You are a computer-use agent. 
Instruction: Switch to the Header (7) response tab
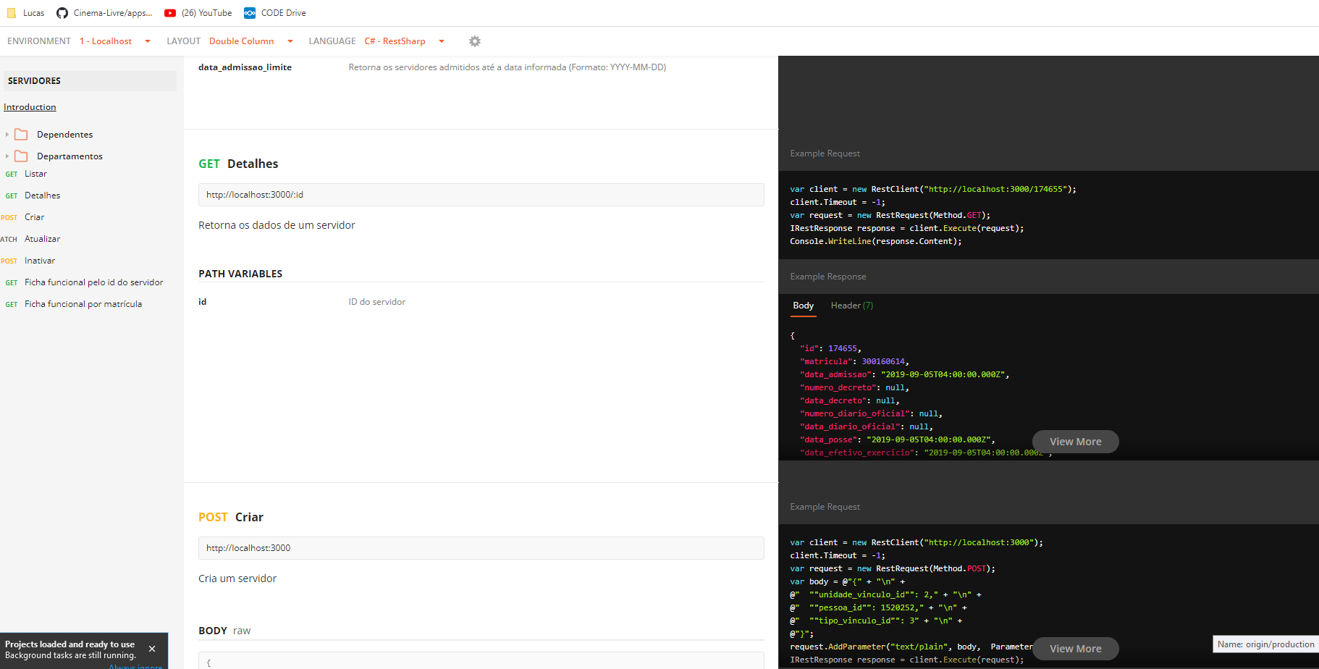click(852, 306)
